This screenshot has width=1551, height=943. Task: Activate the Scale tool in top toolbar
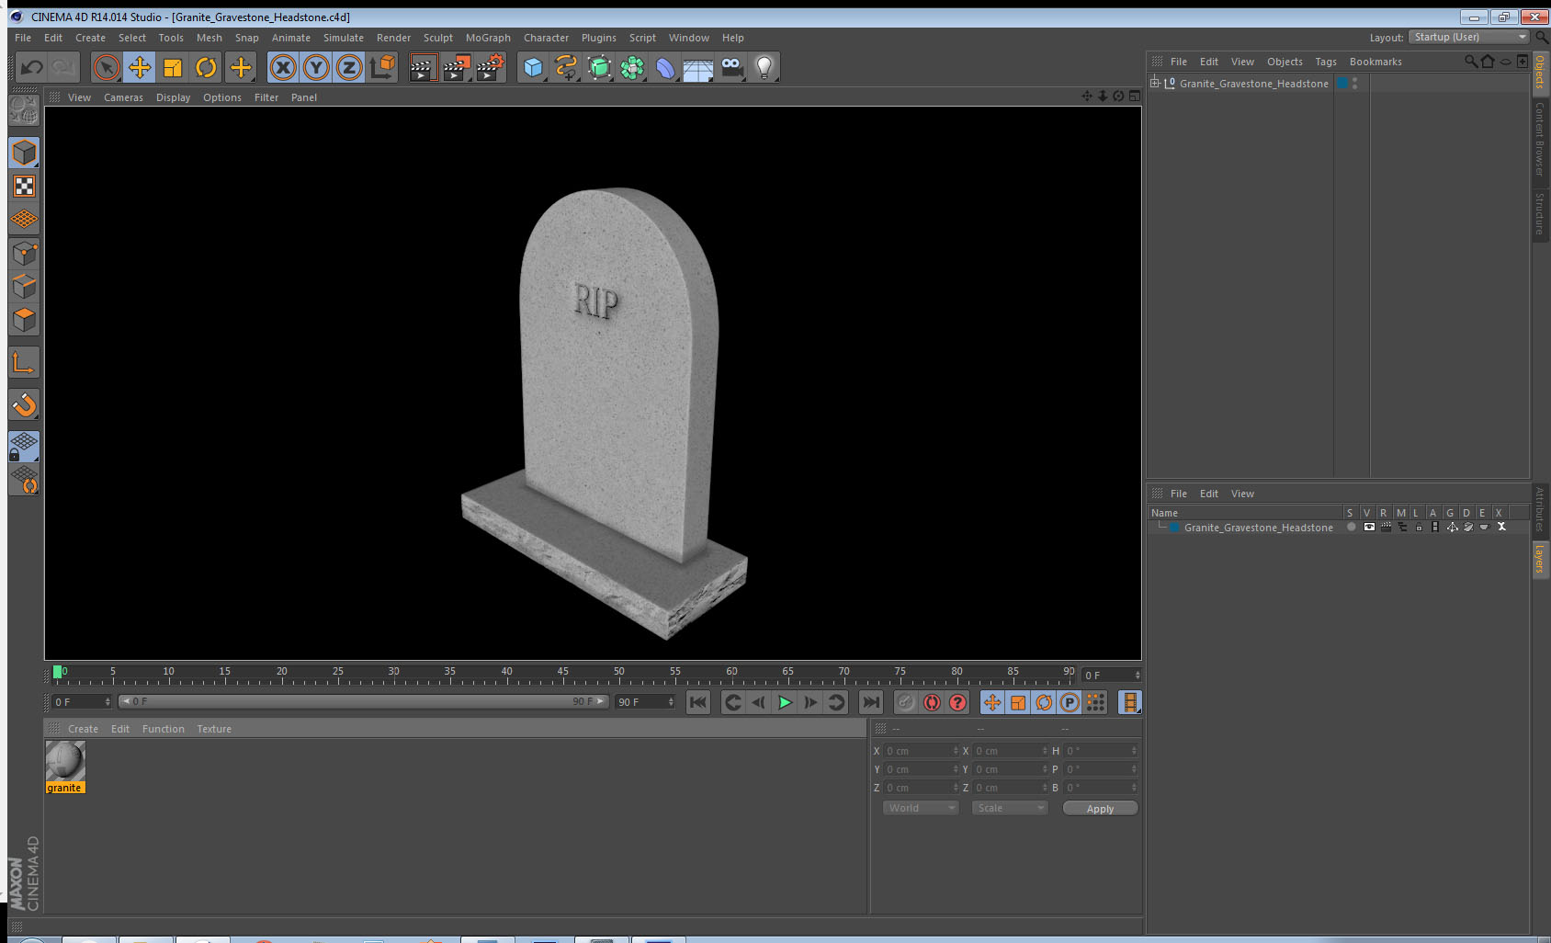(173, 67)
